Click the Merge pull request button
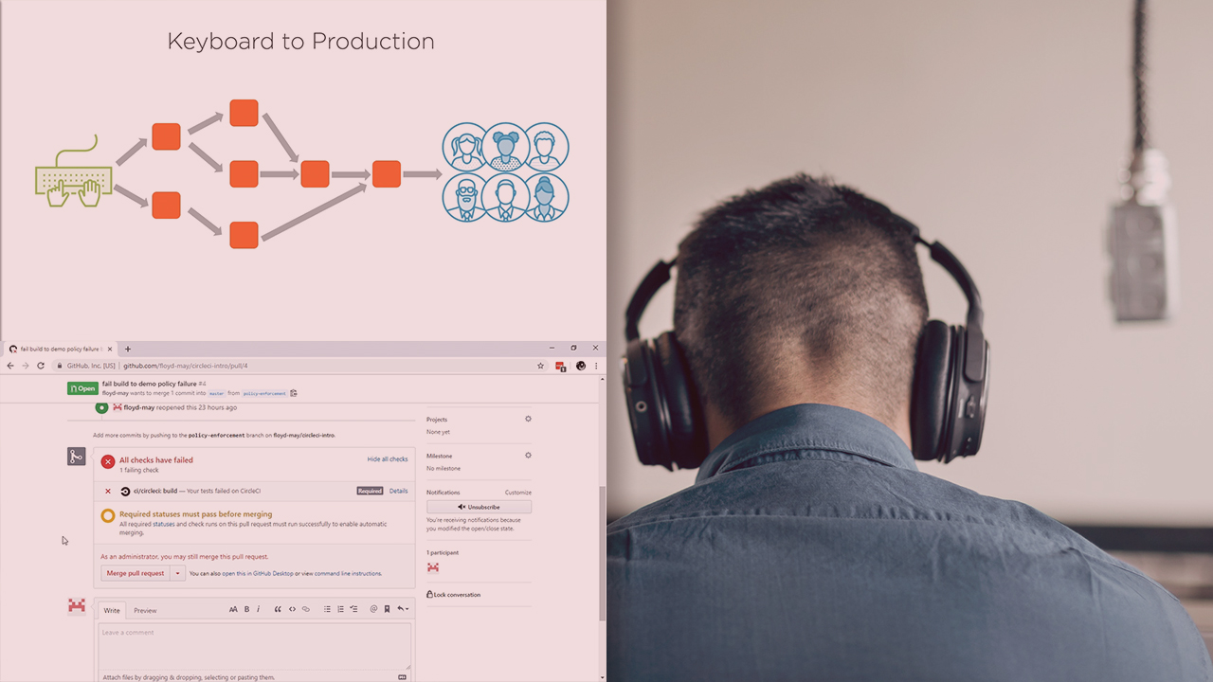The image size is (1213, 682). (136, 573)
